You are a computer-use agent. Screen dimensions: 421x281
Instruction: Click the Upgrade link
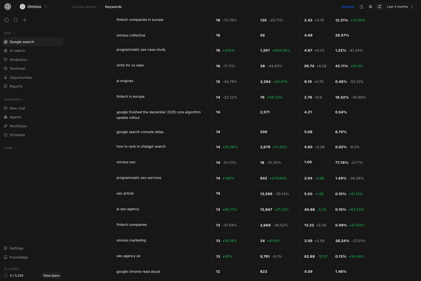tap(348, 6)
